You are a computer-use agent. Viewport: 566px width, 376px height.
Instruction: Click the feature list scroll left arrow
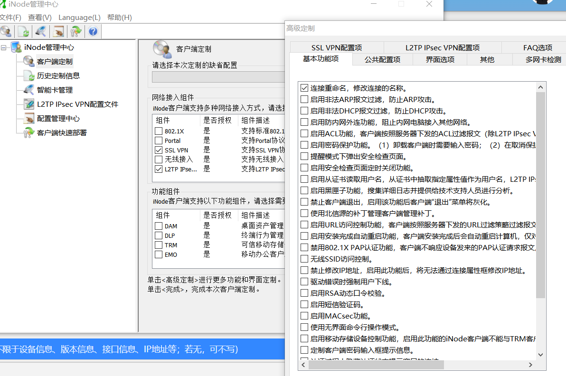point(303,365)
